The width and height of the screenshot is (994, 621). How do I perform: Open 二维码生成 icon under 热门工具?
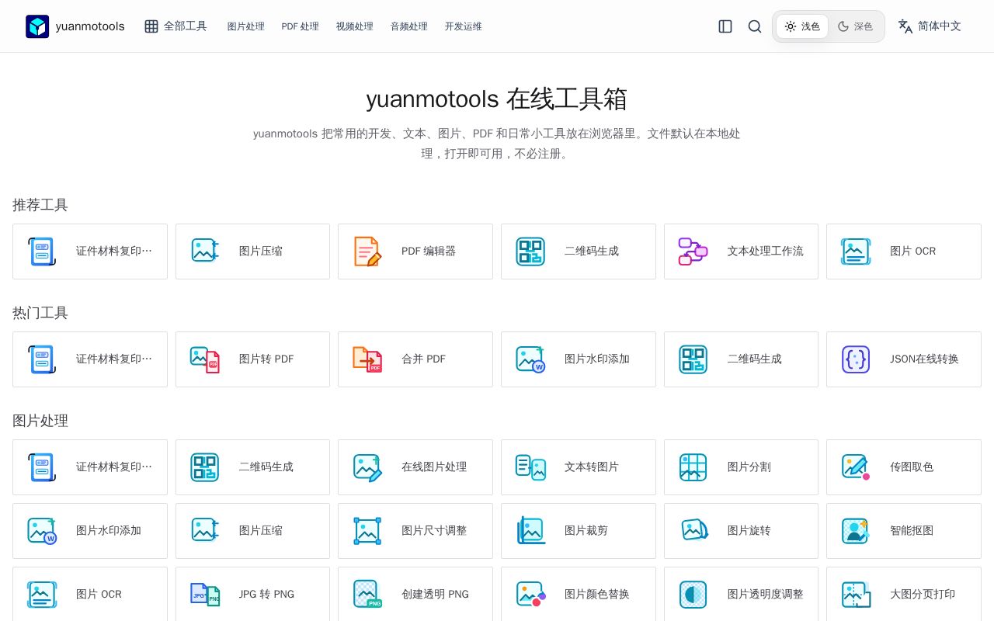point(693,359)
